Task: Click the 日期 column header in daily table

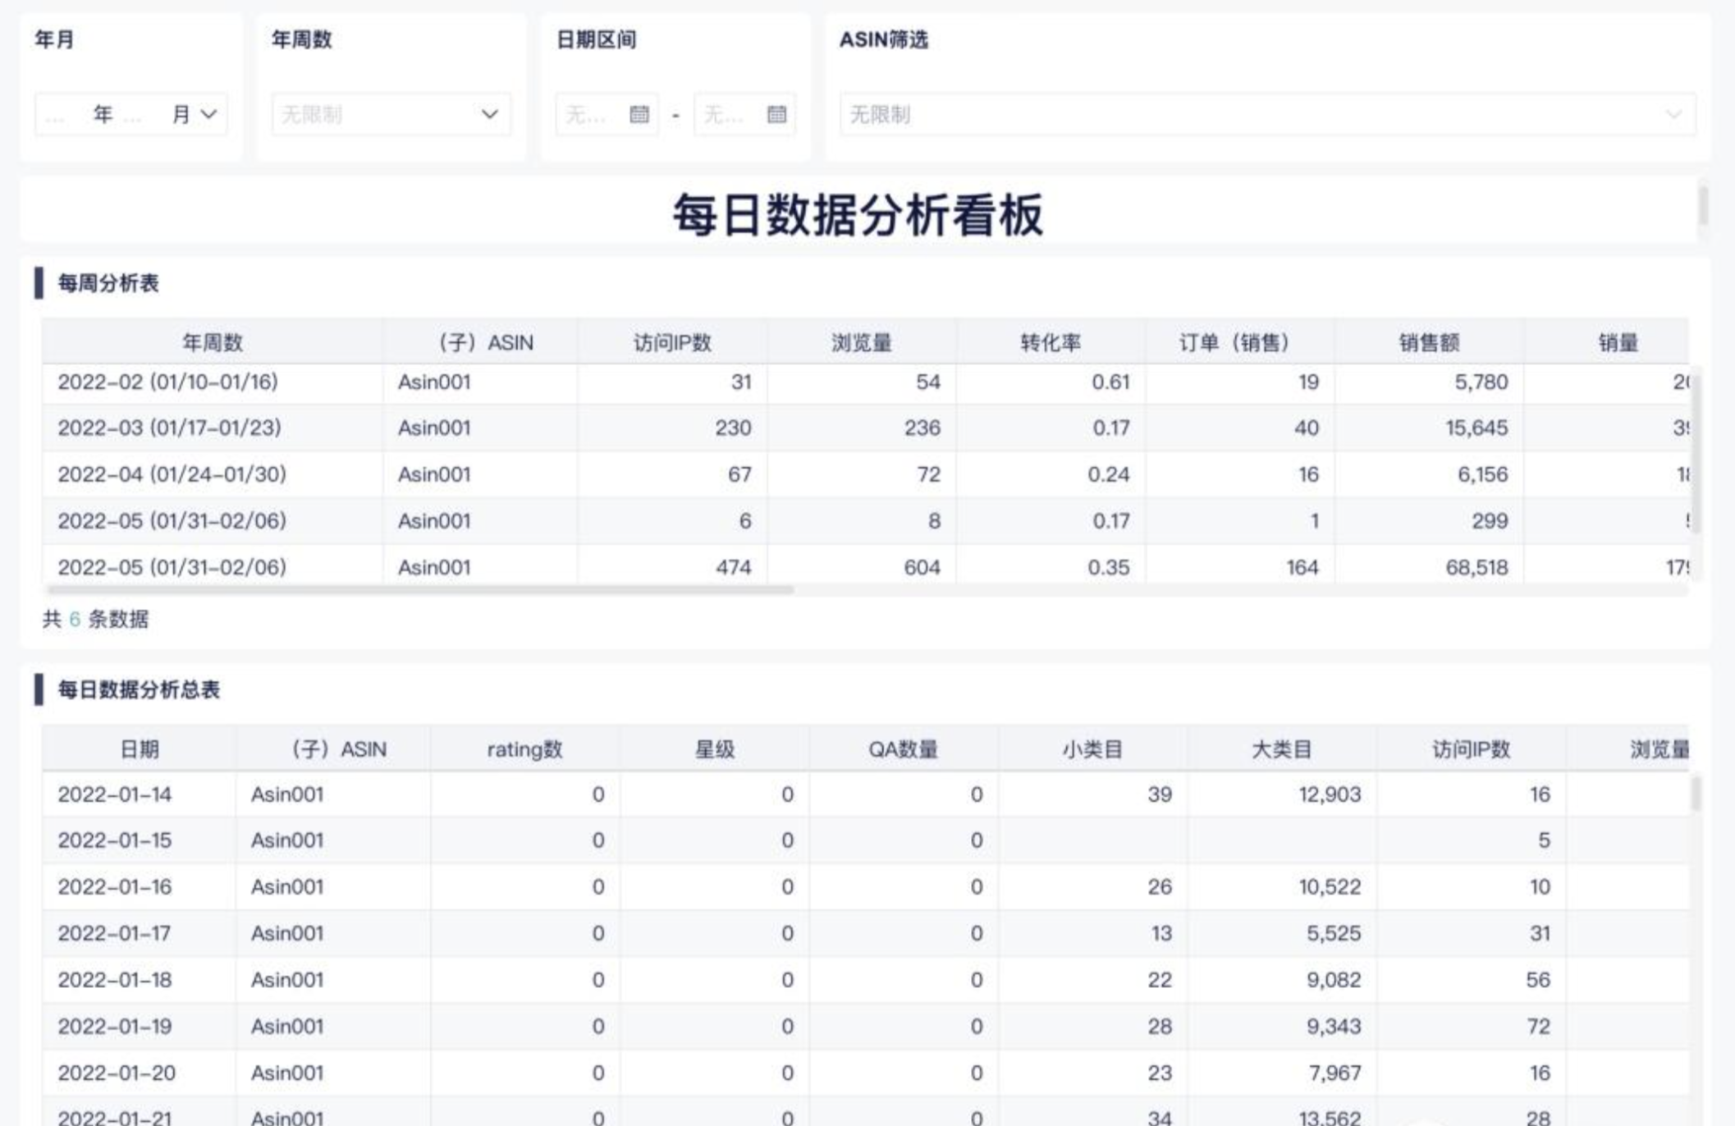Action: [x=139, y=749]
